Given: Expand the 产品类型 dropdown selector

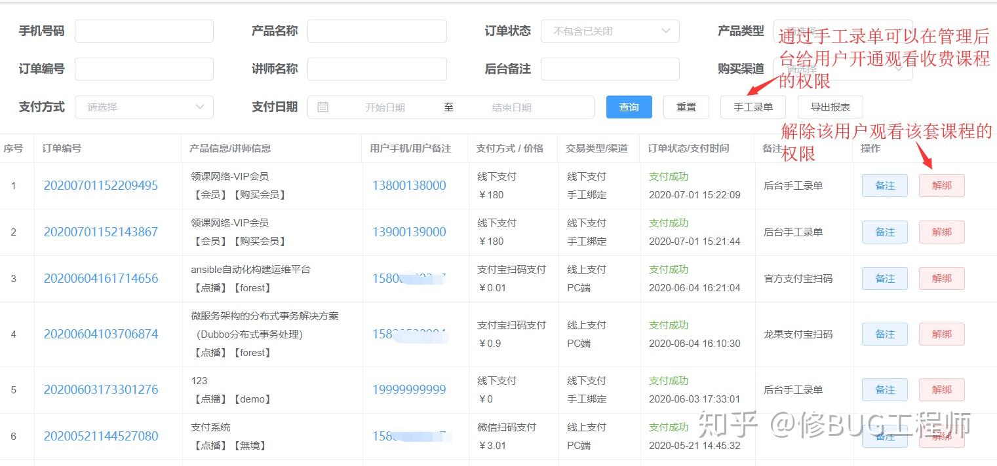Looking at the screenshot, I should [842, 31].
